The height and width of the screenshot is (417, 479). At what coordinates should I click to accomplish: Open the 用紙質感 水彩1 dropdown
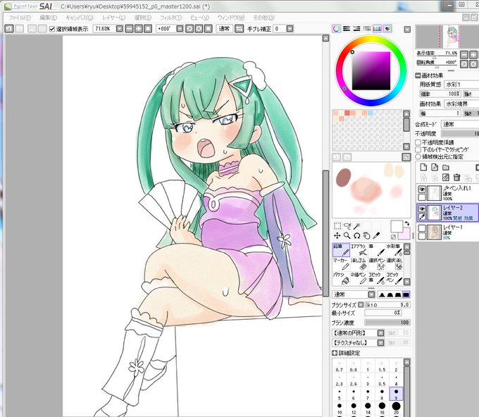[461, 85]
